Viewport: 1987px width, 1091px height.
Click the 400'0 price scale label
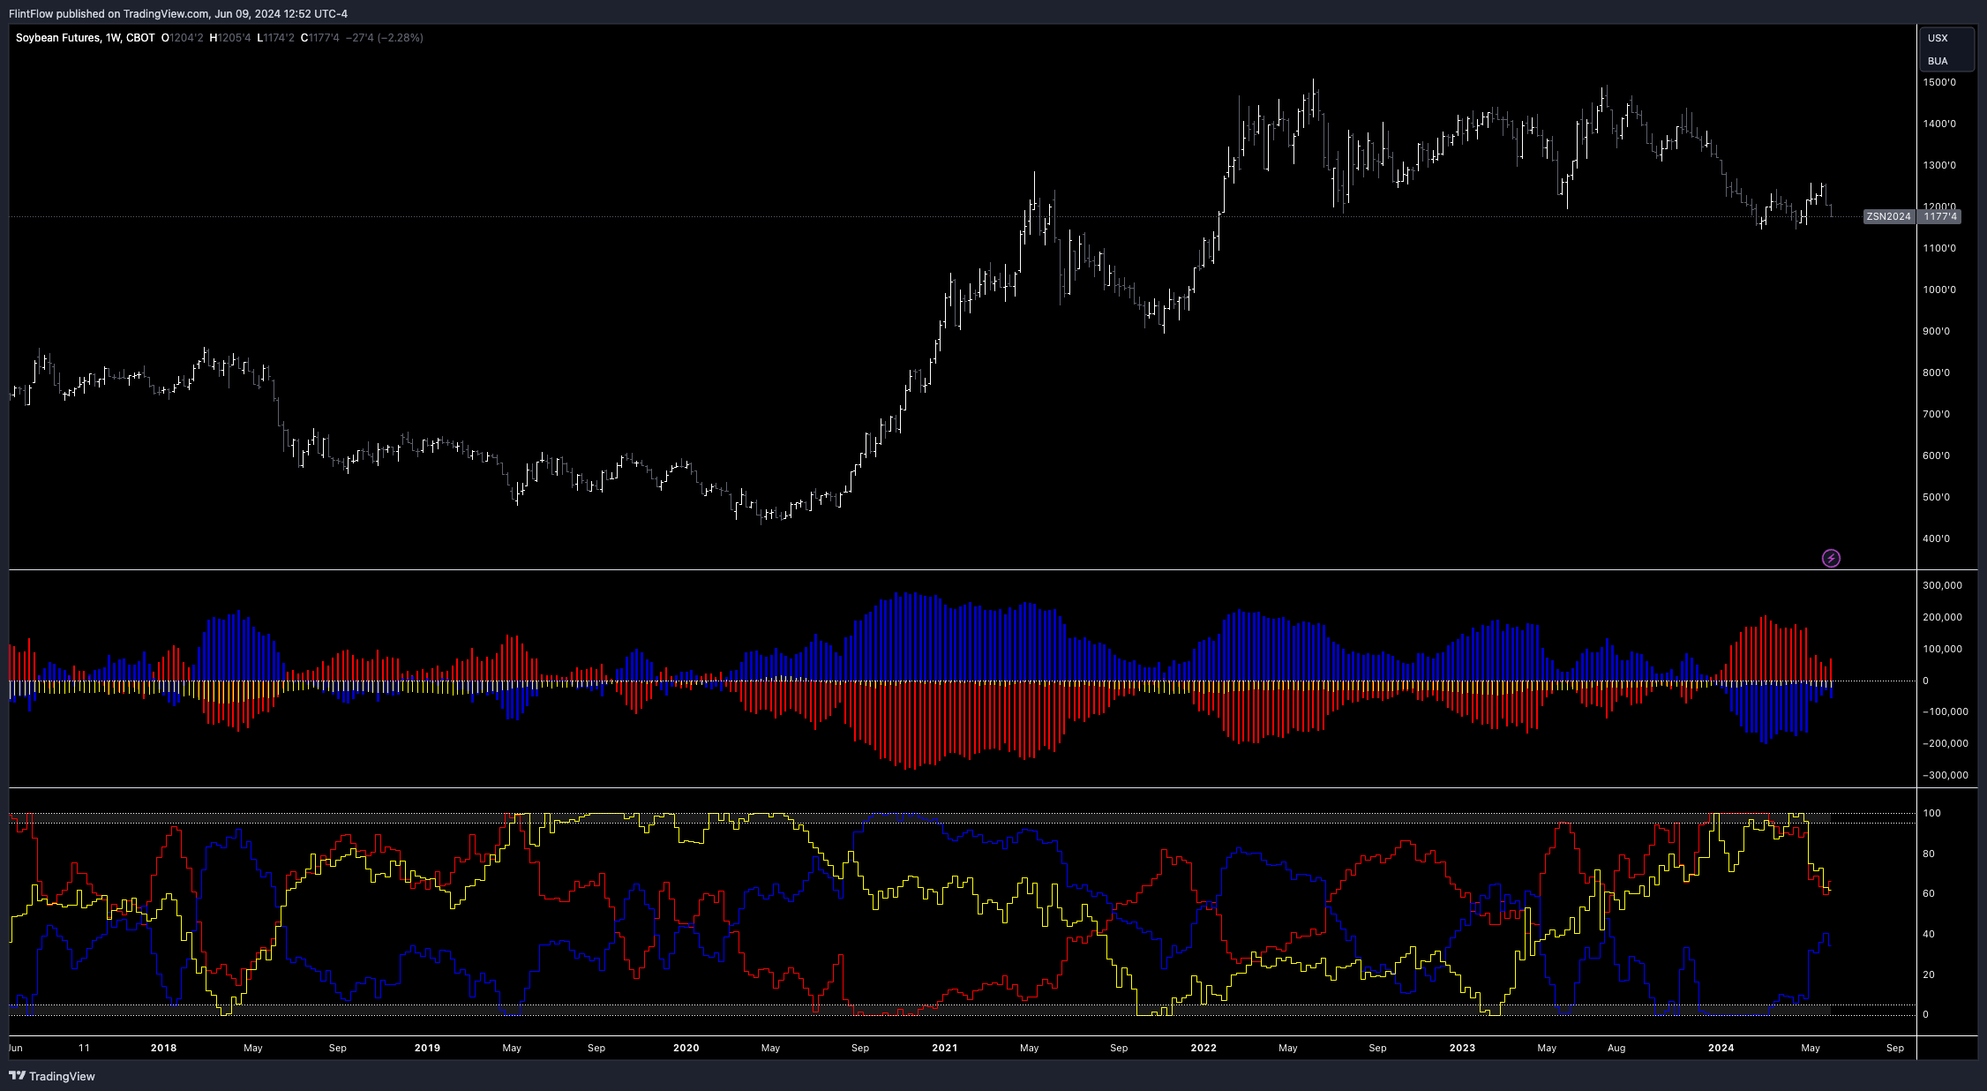coord(1936,538)
